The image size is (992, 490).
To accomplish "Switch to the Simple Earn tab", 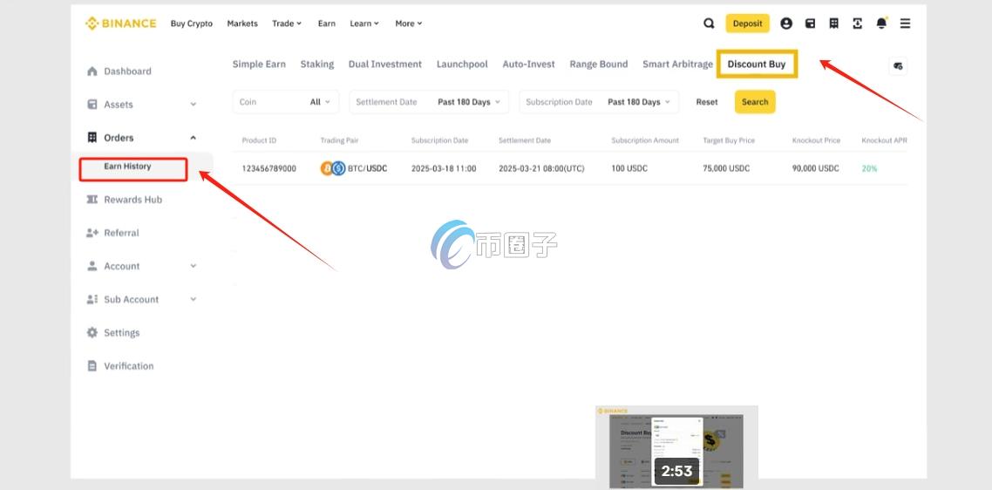I will 259,64.
